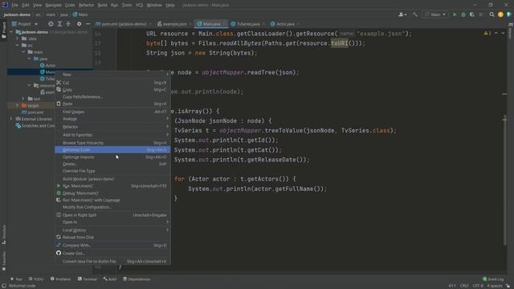The width and height of the screenshot is (514, 289).
Task: Click the Debug bug icon in toolbar
Action: (x=463, y=14)
